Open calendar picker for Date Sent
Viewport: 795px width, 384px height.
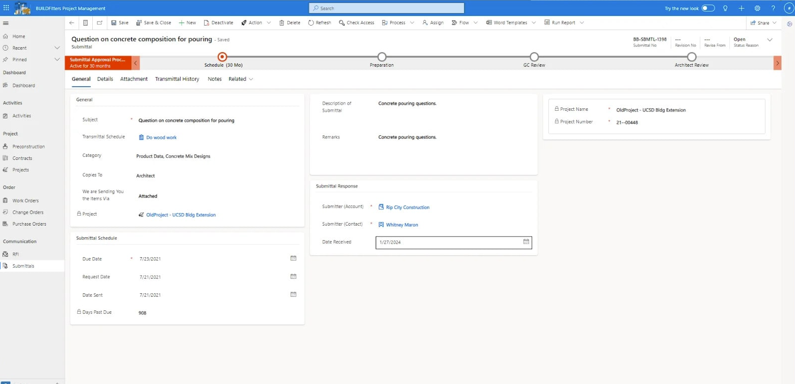293,294
